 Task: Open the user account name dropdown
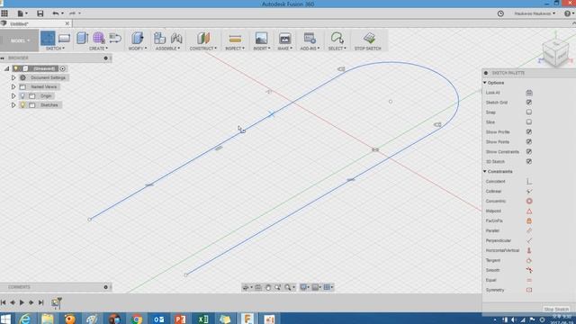click(535, 13)
